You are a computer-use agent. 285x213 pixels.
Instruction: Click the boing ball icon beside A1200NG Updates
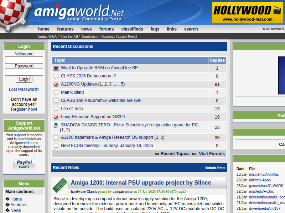(x=56, y=84)
